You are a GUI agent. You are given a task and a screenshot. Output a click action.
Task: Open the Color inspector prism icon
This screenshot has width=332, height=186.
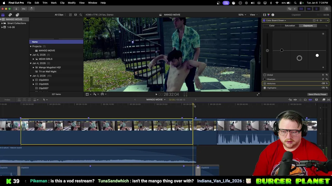click(268, 15)
